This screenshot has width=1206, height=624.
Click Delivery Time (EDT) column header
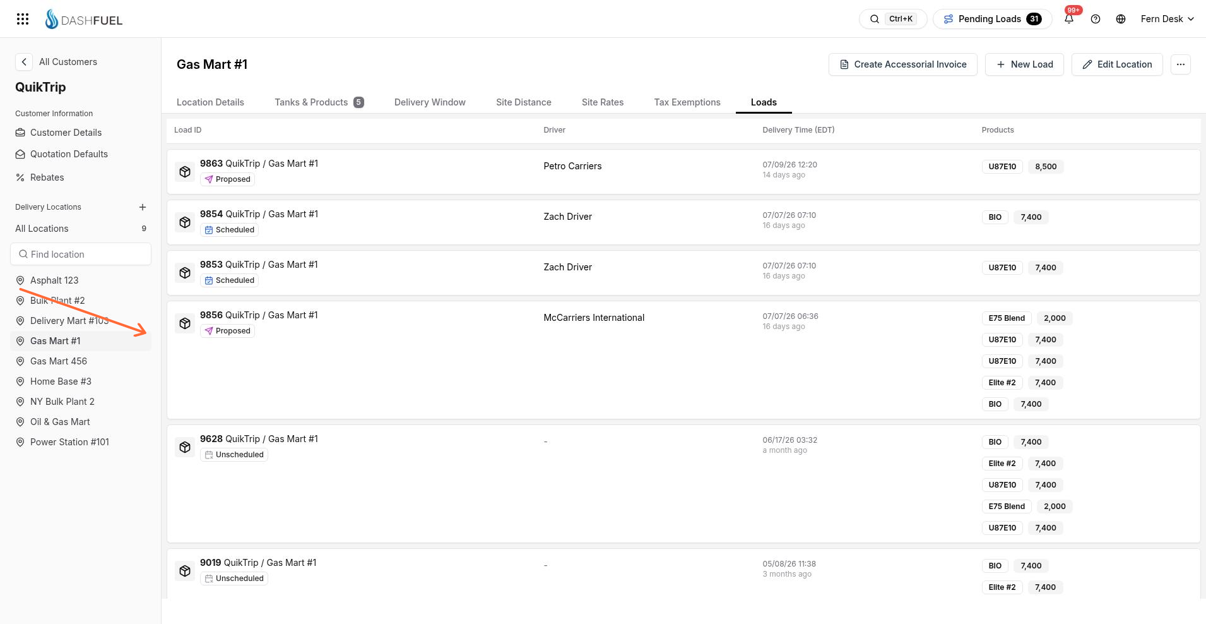coord(798,130)
